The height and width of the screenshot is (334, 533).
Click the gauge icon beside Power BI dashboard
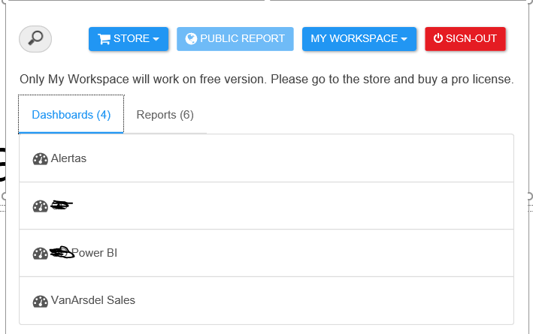pyautogui.click(x=40, y=253)
